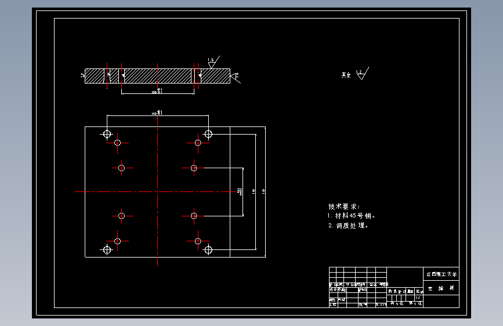Pick the large hole in the plan view's bottom-right corner

208,249
